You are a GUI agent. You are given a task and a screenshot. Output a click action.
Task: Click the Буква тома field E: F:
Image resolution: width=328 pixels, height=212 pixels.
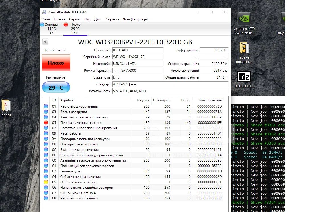click(138, 77)
